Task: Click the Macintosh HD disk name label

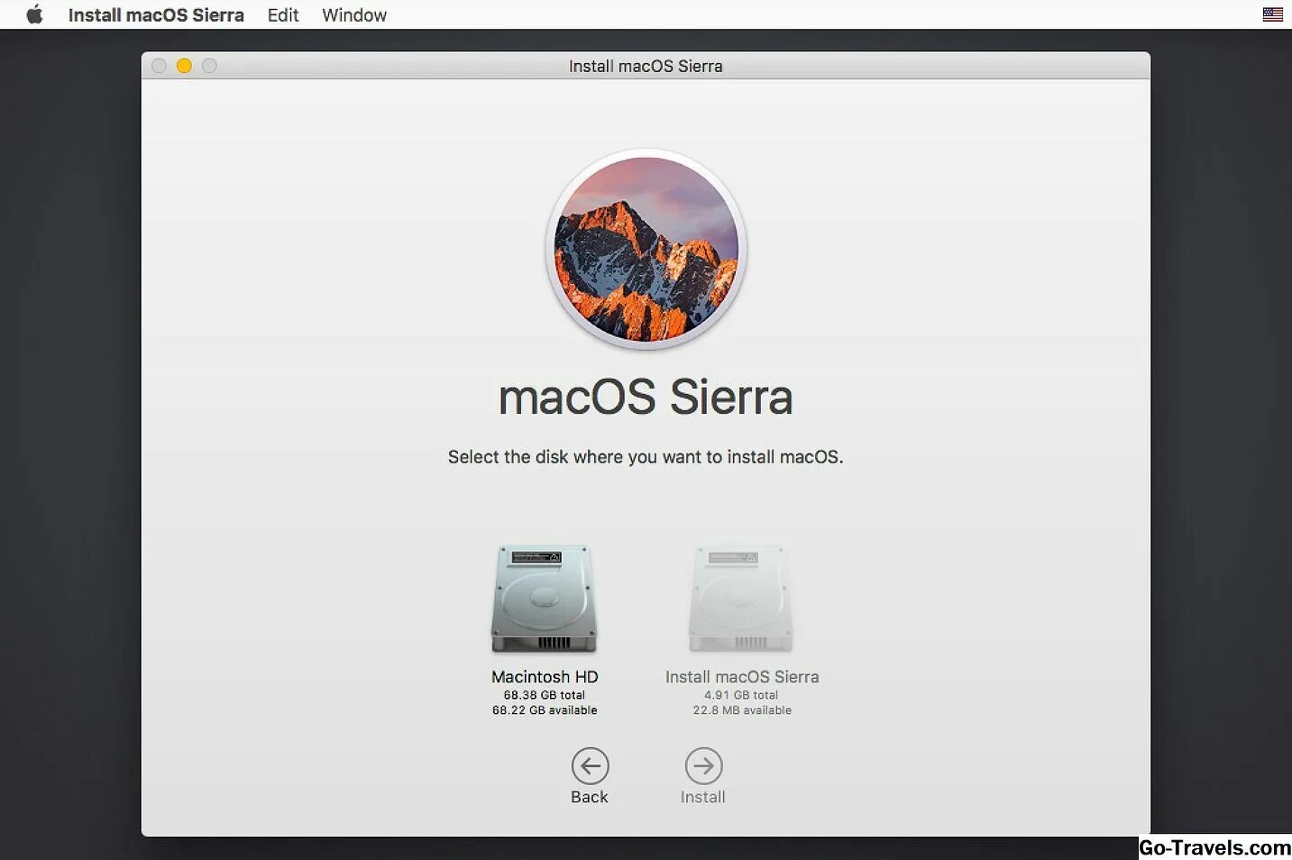Action: click(545, 677)
